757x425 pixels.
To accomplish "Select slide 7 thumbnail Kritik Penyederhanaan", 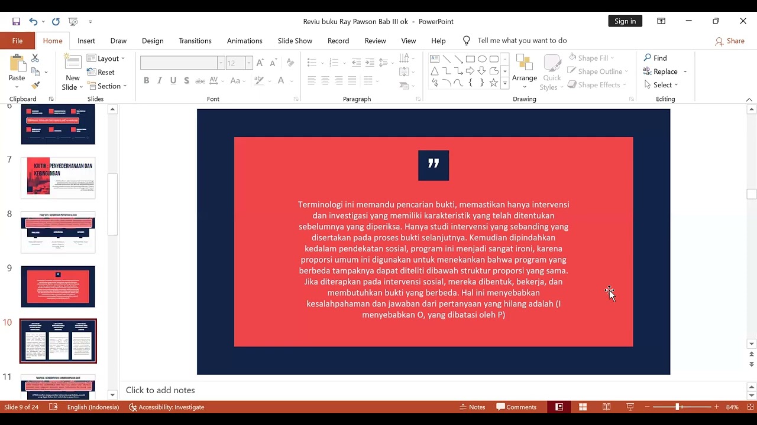I will [58, 178].
